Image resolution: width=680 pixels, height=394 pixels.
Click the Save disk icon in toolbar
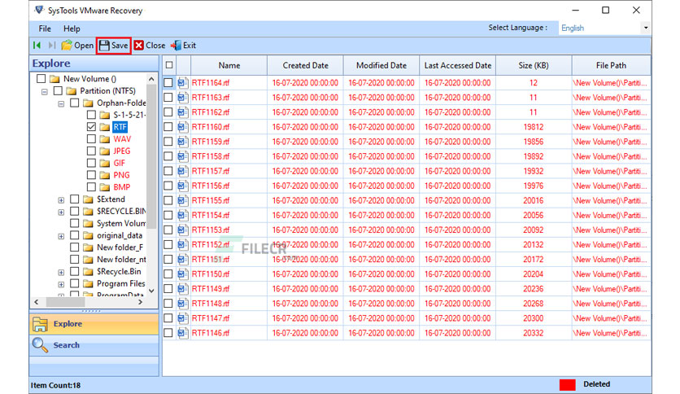pos(104,45)
